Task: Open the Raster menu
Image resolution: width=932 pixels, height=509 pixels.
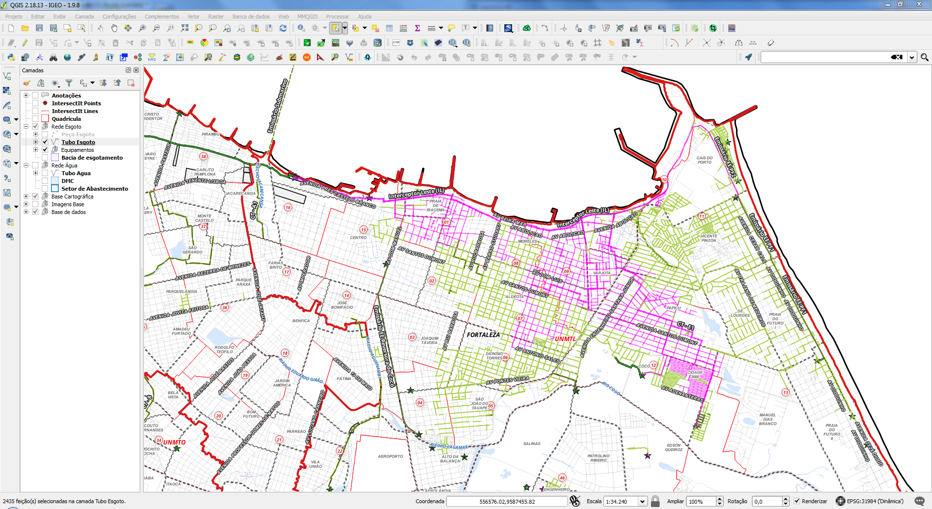Action: [x=216, y=16]
